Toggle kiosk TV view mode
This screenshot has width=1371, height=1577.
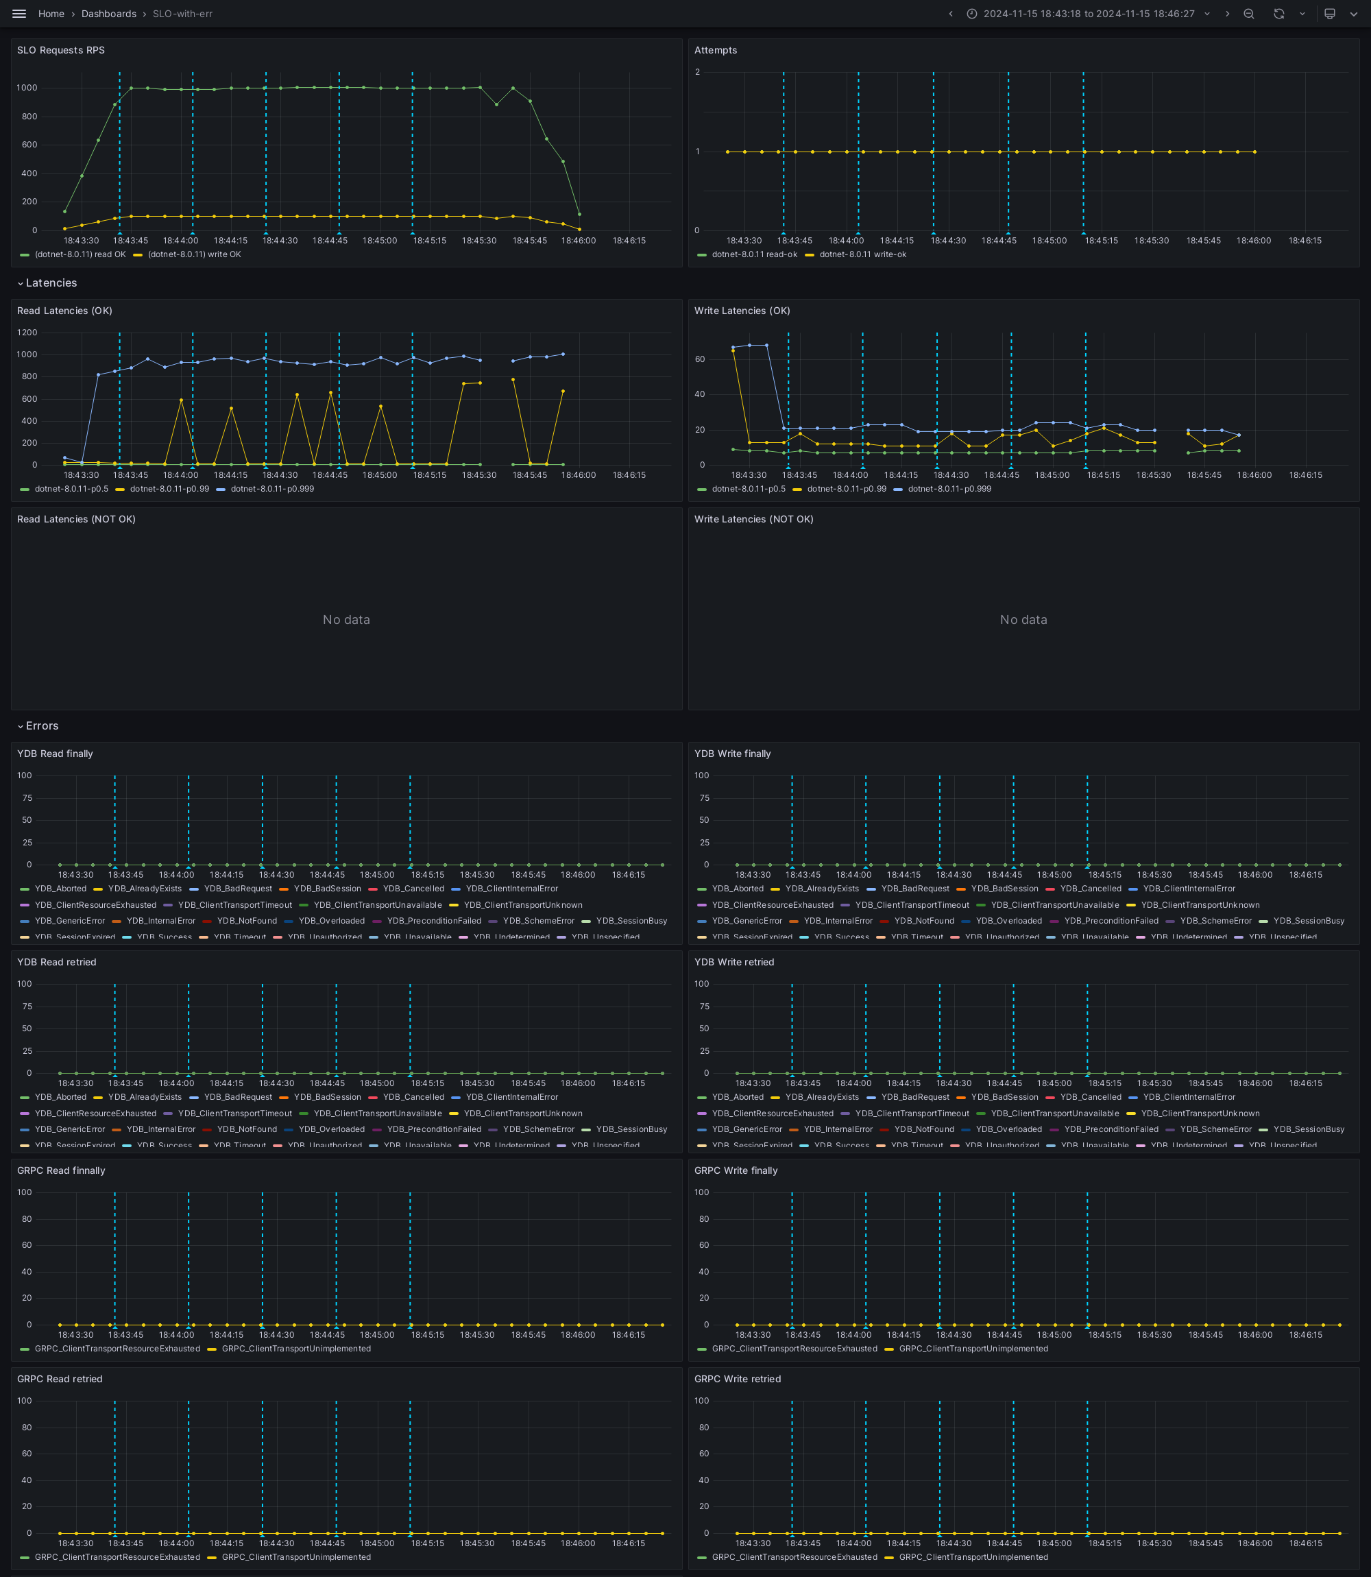(1330, 14)
